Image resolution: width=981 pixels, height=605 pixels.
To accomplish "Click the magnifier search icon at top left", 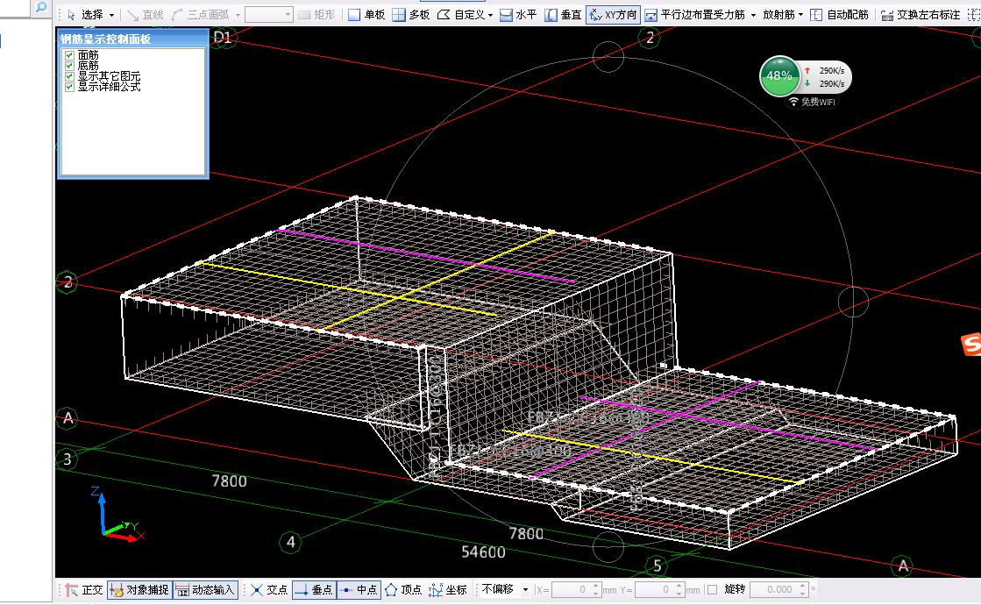I will pos(41,8).
